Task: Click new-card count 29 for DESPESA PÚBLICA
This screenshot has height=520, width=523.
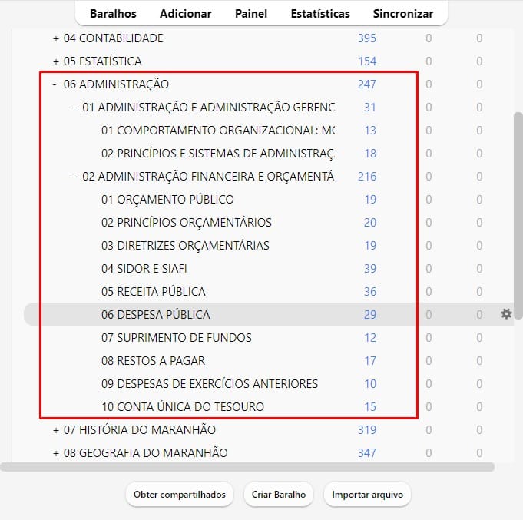Action: (x=370, y=315)
